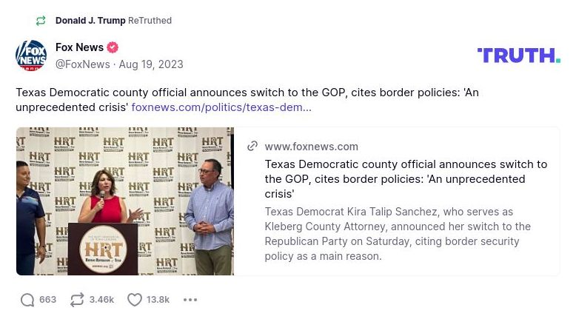Open the preview card article headline
The height and width of the screenshot is (322, 576).
tap(406, 178)
